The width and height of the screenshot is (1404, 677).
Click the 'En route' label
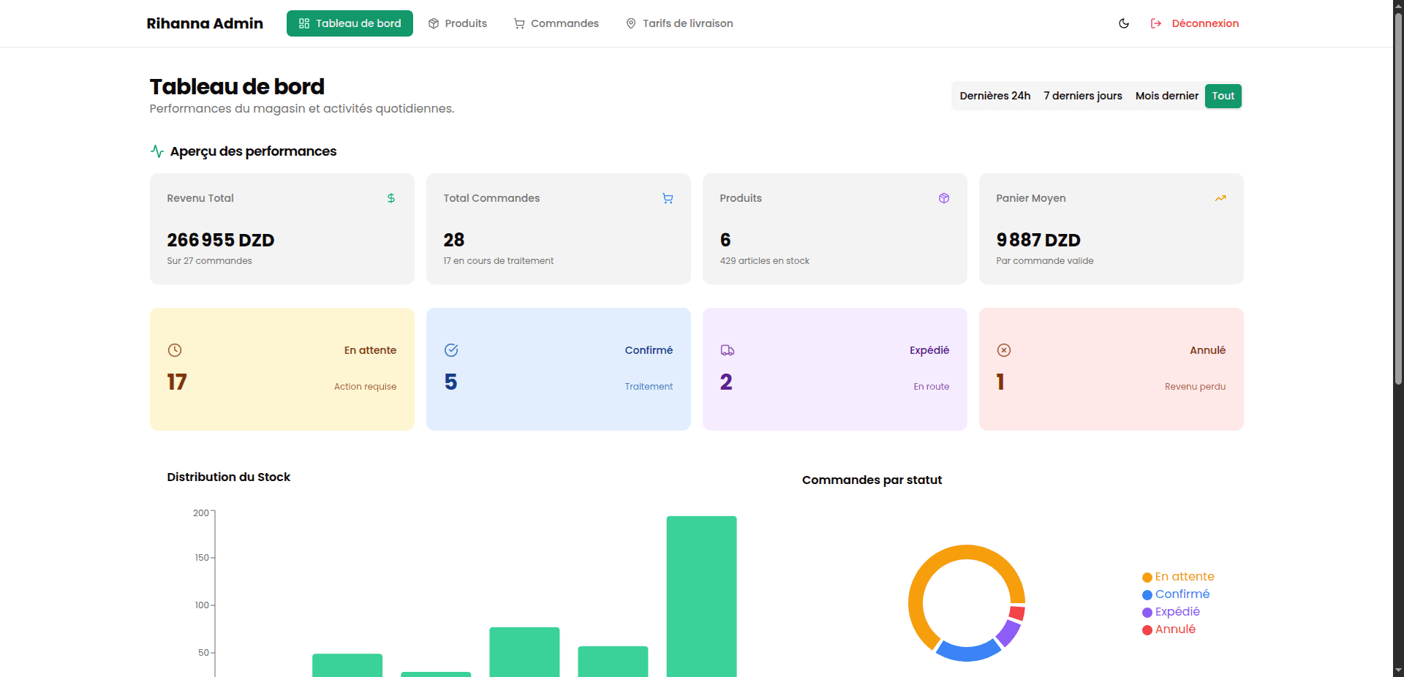pos(932,387)
